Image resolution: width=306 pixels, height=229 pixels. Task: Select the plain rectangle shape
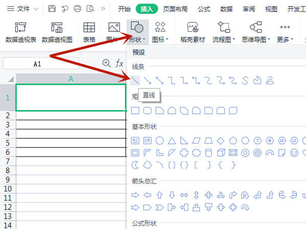pyautogui.click(x=135, y=110)
